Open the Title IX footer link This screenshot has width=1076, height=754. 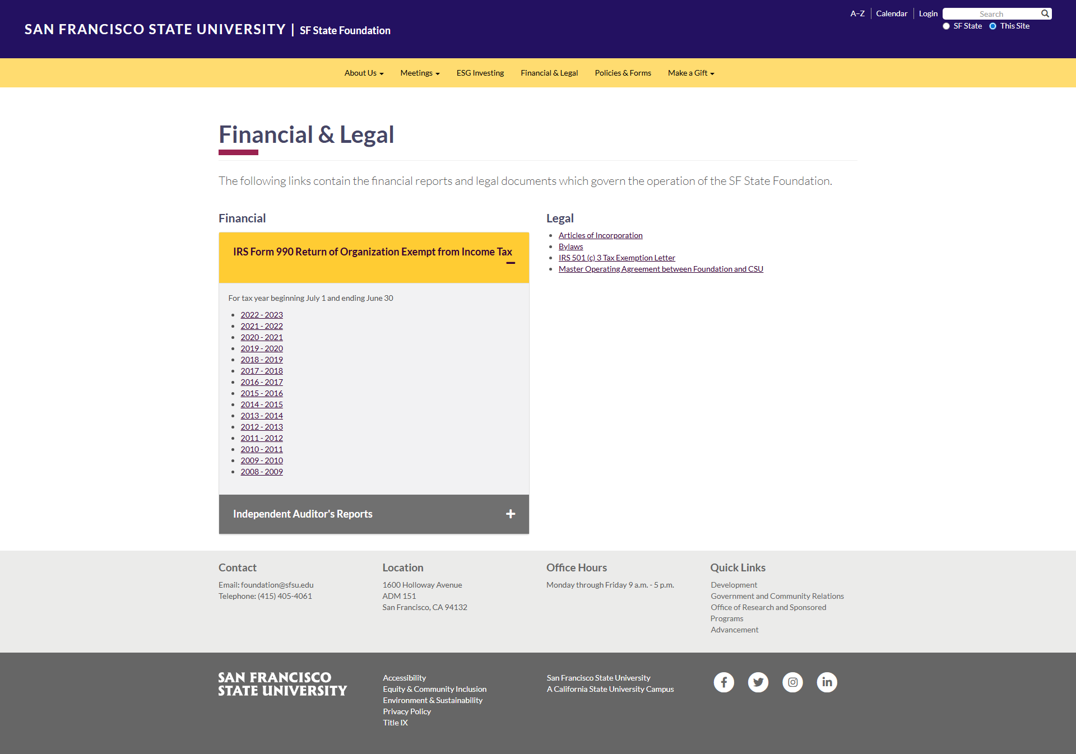click(395, 723)
